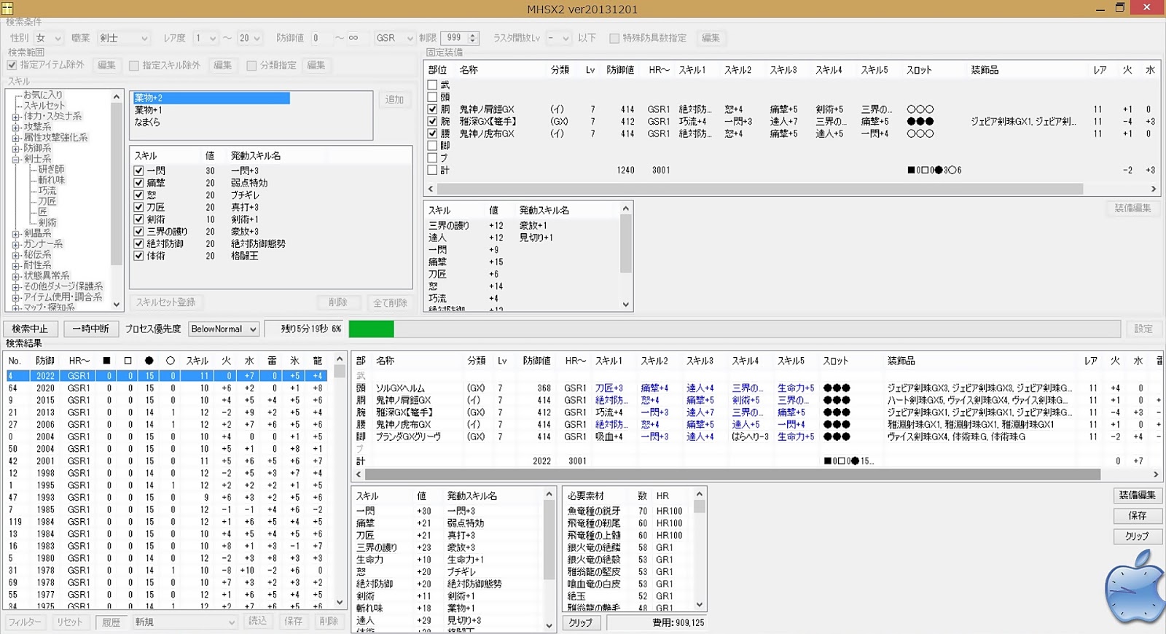The height and width of the screenshot is (634, 1166).
Task: Open the BelowNormal priority dropdown
Action: pos(224,329)
